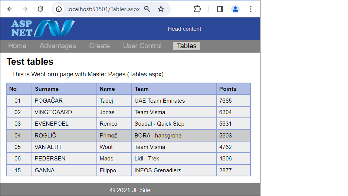Click the INEOS Grenadiers team cell
The width and height of the screenshot is (348, 196).
[x=174, y=170]
